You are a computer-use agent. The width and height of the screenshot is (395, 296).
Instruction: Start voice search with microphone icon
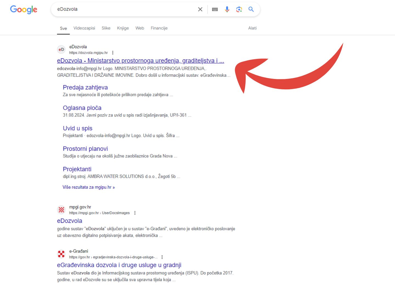pos(227,9)
